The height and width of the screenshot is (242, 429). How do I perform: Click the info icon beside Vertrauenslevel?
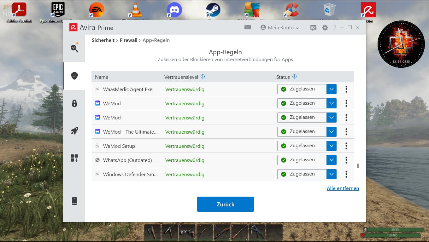point(203,77)
